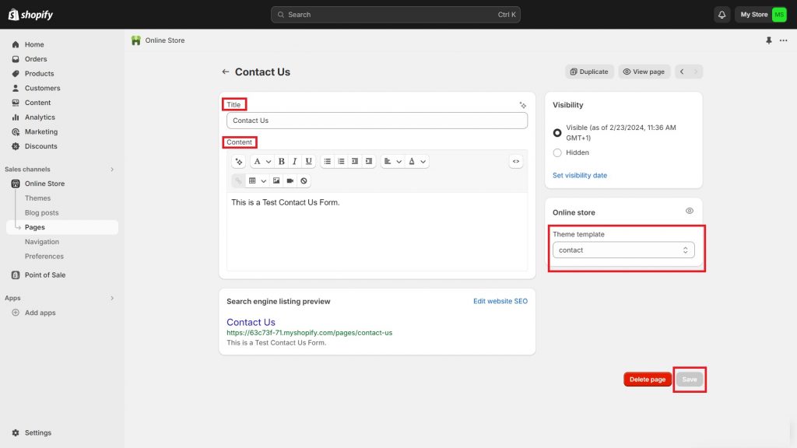Expand the Sales channels section
The image size is (797, 448).
[x=111, y=169]
